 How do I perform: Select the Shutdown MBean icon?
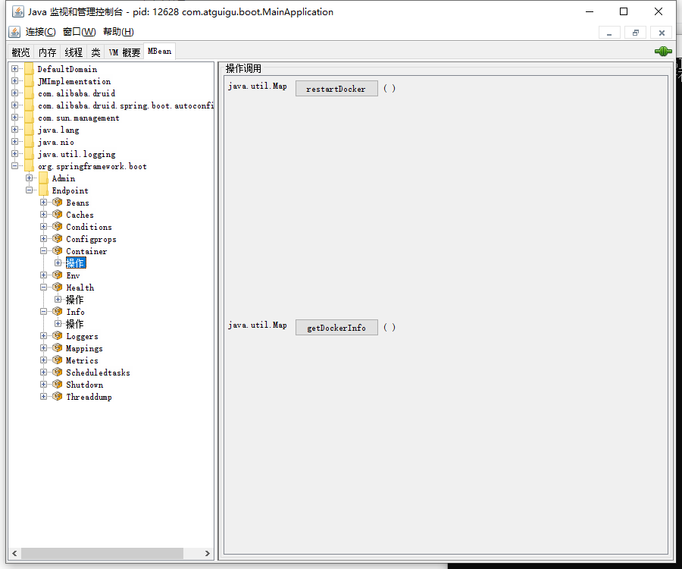(x=58, y=385)
